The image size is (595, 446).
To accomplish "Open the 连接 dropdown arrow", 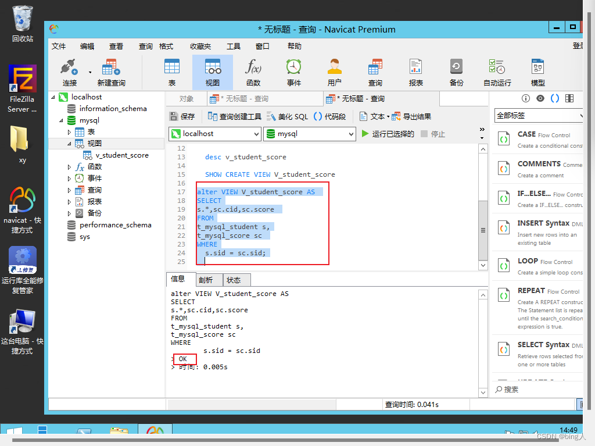I will pos(90,72).
